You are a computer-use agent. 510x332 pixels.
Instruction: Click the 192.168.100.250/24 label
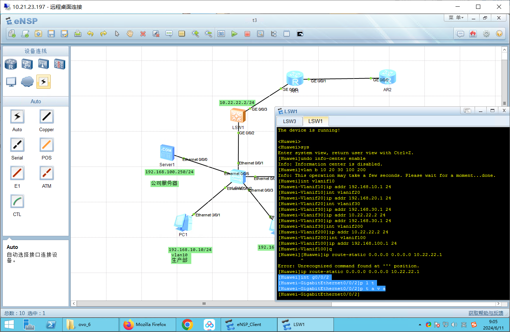tap(169, 172)
